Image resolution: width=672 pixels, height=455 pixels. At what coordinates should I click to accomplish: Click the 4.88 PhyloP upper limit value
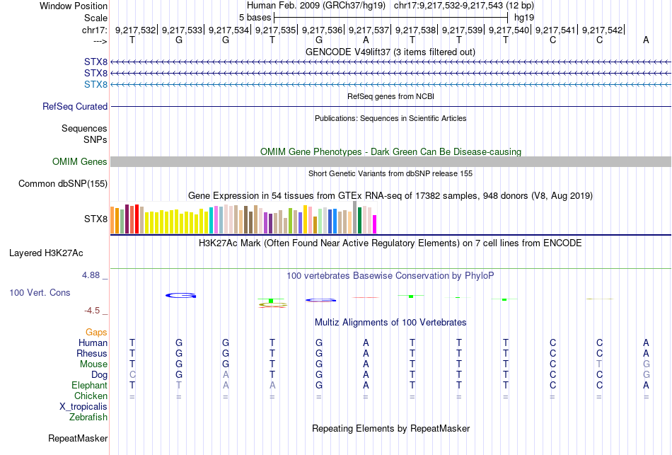pyautogui.click(x=91, y=275)
